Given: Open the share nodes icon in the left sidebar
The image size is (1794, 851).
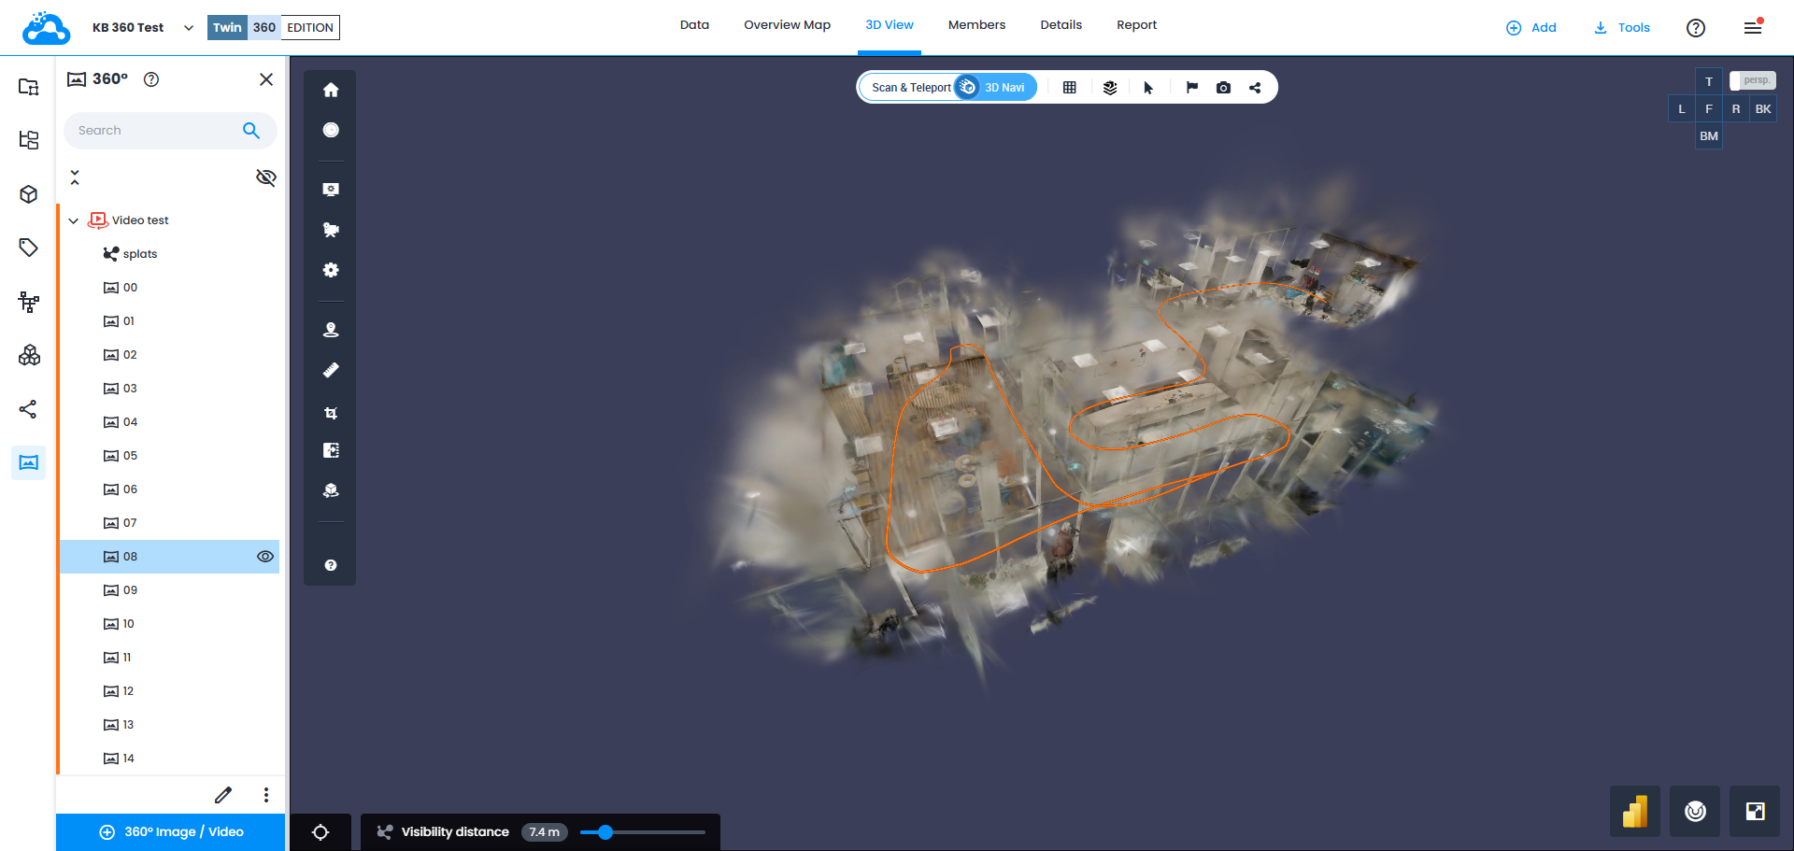Looking at the screenshot, I should 29,409.
